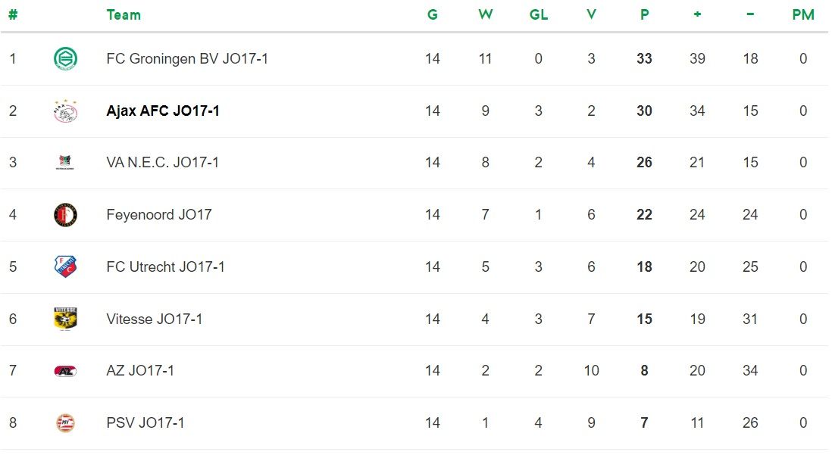Open Vitesse JO17-1 team link

click(155, 319)
